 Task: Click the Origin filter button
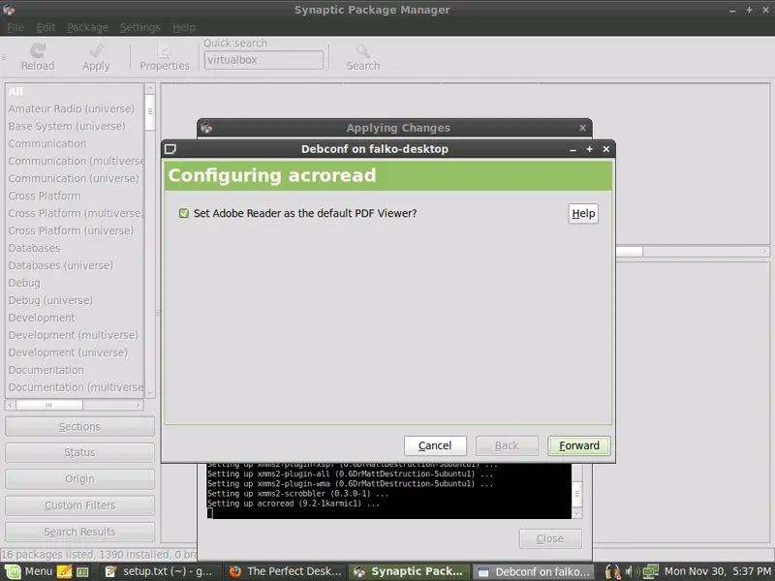[79, 478]
